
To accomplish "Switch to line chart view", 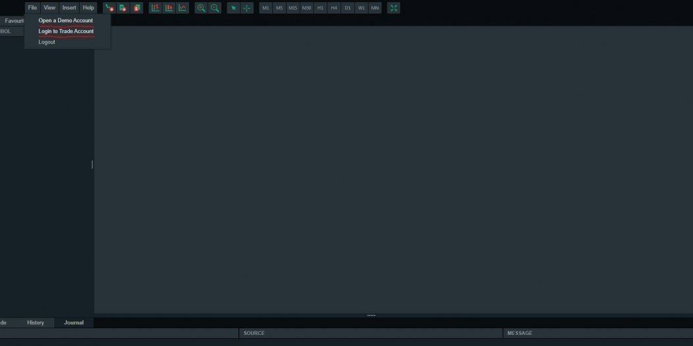I will [x=182, y=8].
